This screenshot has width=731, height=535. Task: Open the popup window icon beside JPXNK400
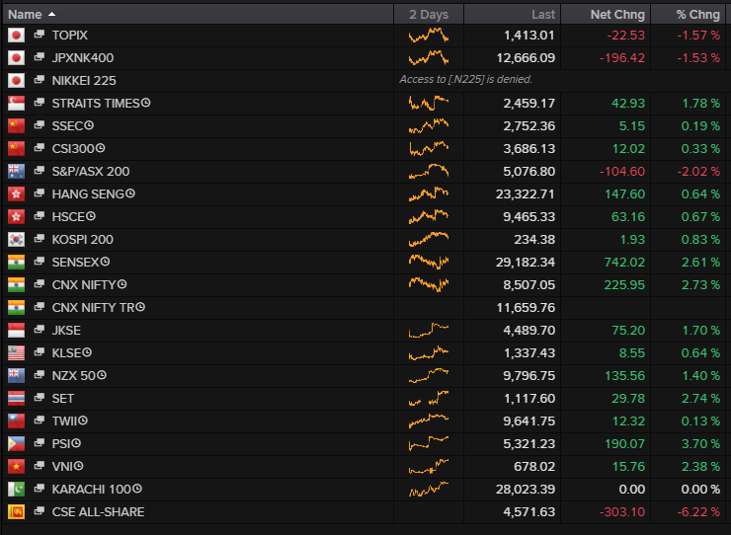[40, 57]
